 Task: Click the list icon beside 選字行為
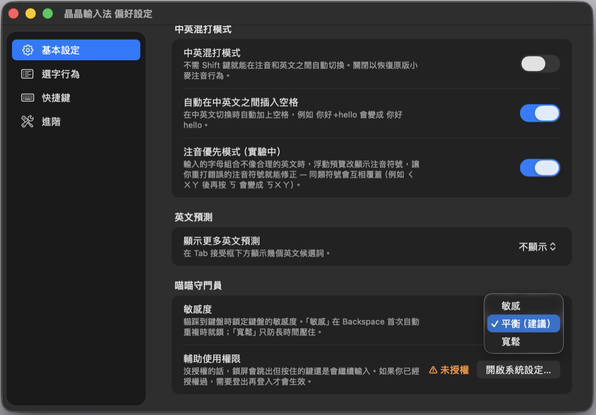point(28,74)
